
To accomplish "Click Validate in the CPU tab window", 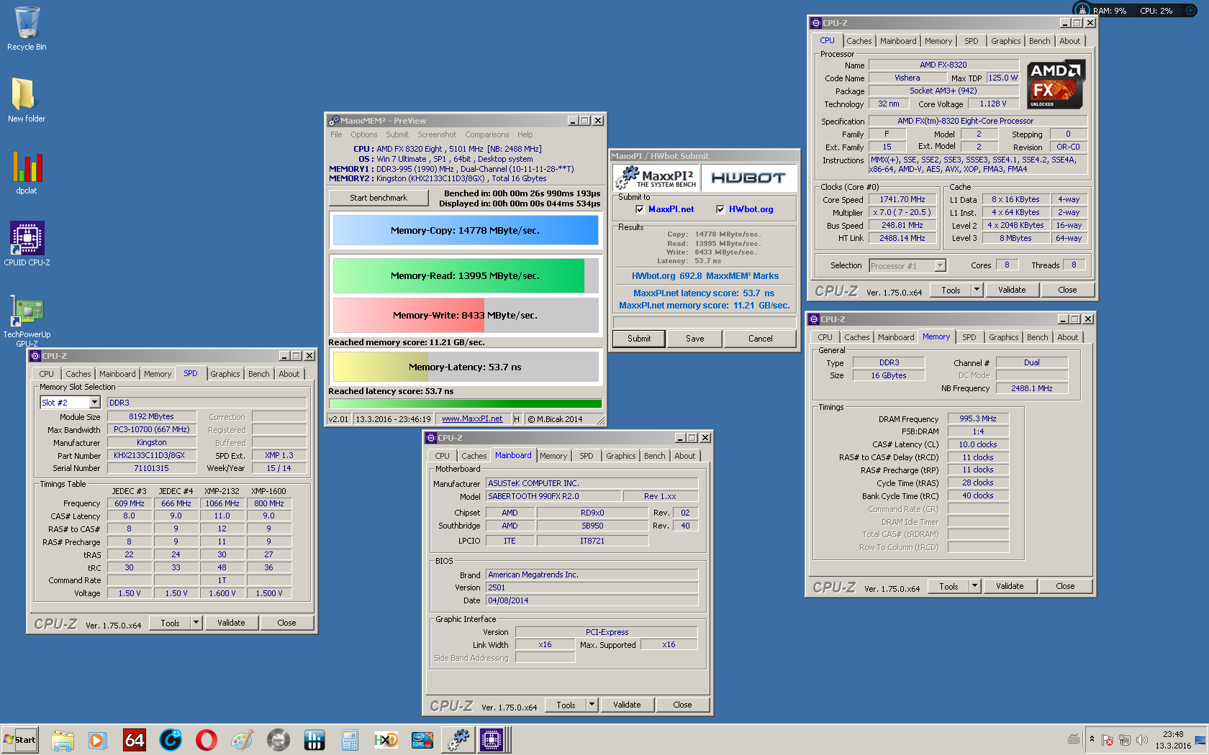I will click(x=1012, y=290).
